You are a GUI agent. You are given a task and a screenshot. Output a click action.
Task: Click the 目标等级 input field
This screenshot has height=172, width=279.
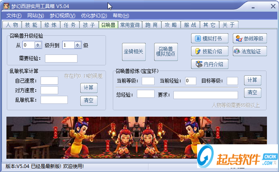[232, 81]
